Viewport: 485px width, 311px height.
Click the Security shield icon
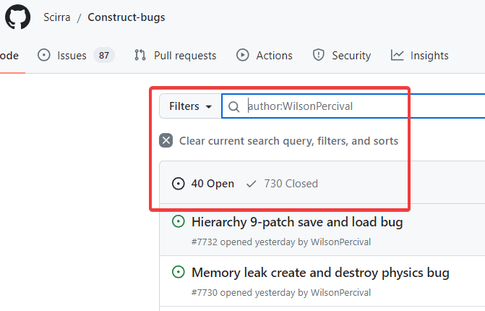pos(318,56)
